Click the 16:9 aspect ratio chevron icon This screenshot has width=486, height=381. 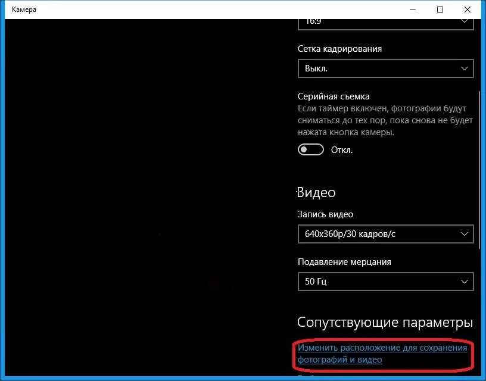coord(464,21)
